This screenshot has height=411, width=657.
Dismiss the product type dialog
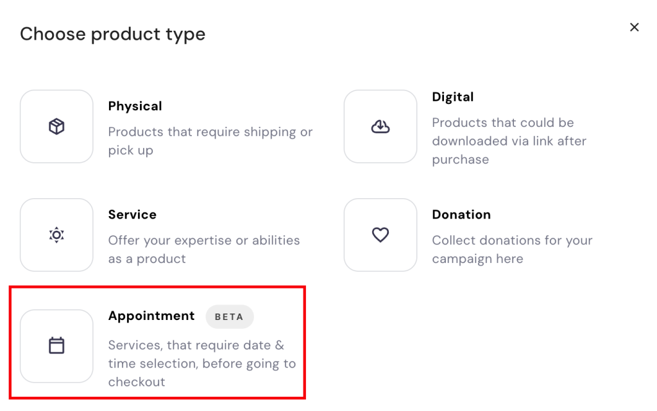634,27
